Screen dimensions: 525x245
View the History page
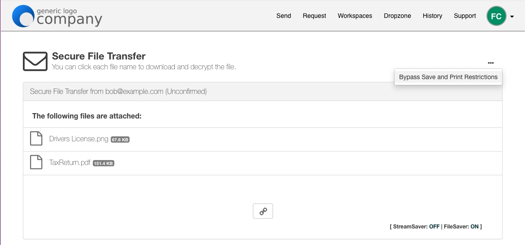pyautogui.click(x=432, y=16)
